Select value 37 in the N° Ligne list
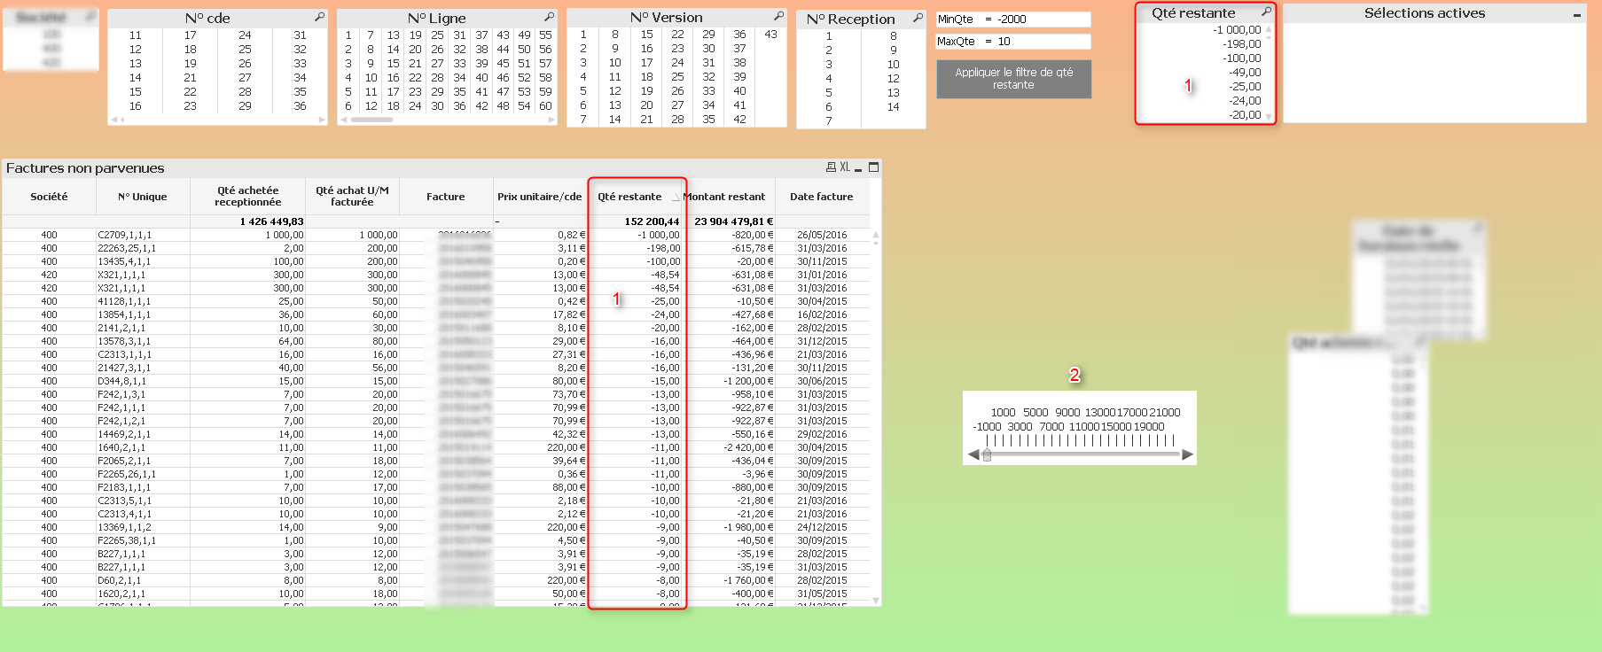 click(481, 35)
